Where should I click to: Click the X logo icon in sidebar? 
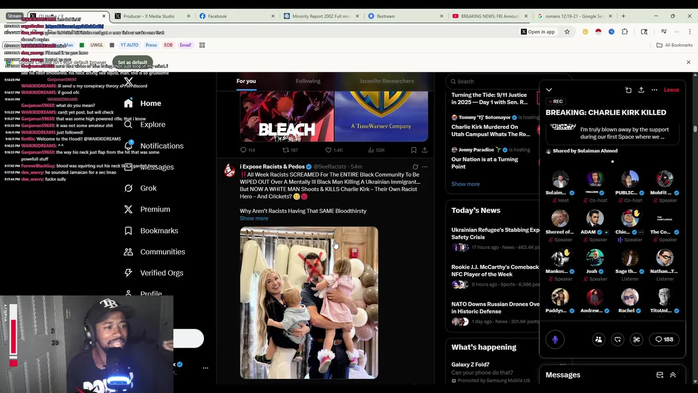click(128, 82)
